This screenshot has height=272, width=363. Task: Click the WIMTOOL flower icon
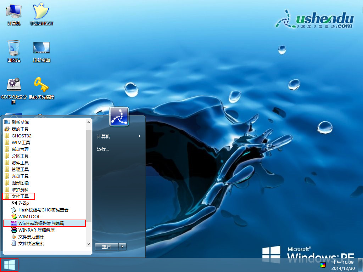tap(14, 216)
